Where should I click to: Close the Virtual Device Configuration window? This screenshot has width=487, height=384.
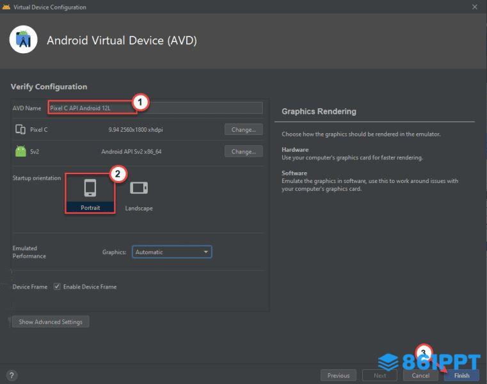click(x=475, y=7)
